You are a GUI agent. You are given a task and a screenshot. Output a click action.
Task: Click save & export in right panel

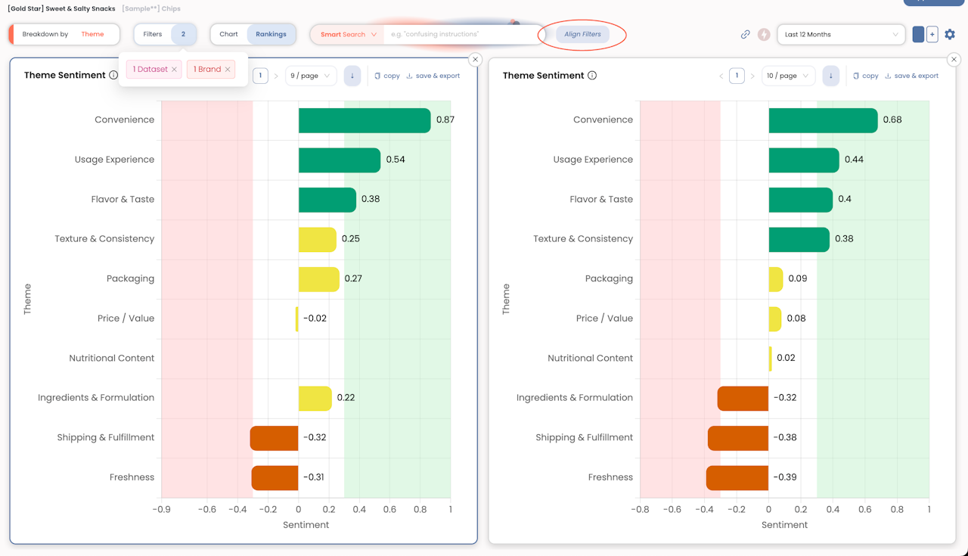(x=912, y=76)
